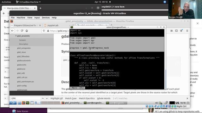Toggle Whole Words in find bar
This screenshot has width=202, height=113.
tap(104, 98)
